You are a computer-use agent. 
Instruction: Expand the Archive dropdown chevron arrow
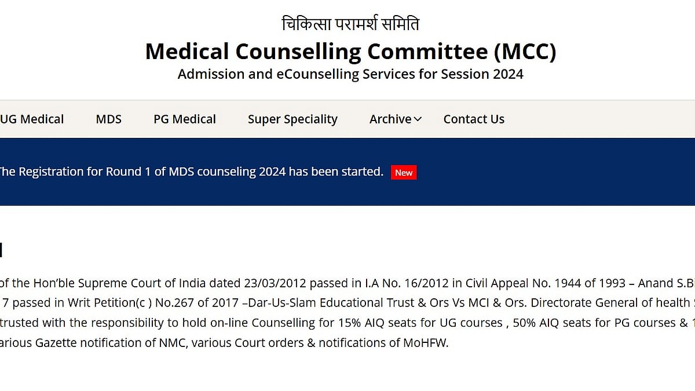point(418,119)
